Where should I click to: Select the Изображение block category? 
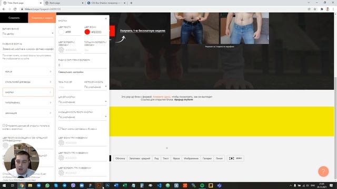(x=191, y=159)
